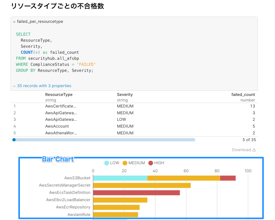275x220 pixels.
Task: Sort by the failed_count column header
Action: [x=243, y=95]
